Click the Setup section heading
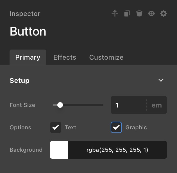177x173 pixels. click(x=20, y=81)
